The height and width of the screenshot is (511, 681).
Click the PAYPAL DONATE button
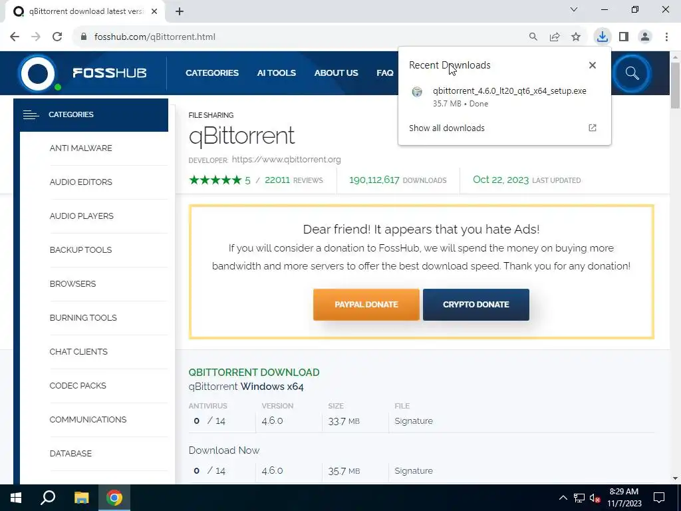coord(366,305)
